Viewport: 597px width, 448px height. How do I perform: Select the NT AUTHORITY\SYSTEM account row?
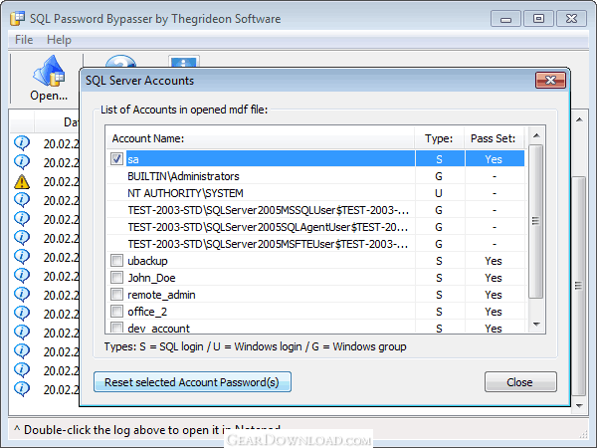[315, 193]
